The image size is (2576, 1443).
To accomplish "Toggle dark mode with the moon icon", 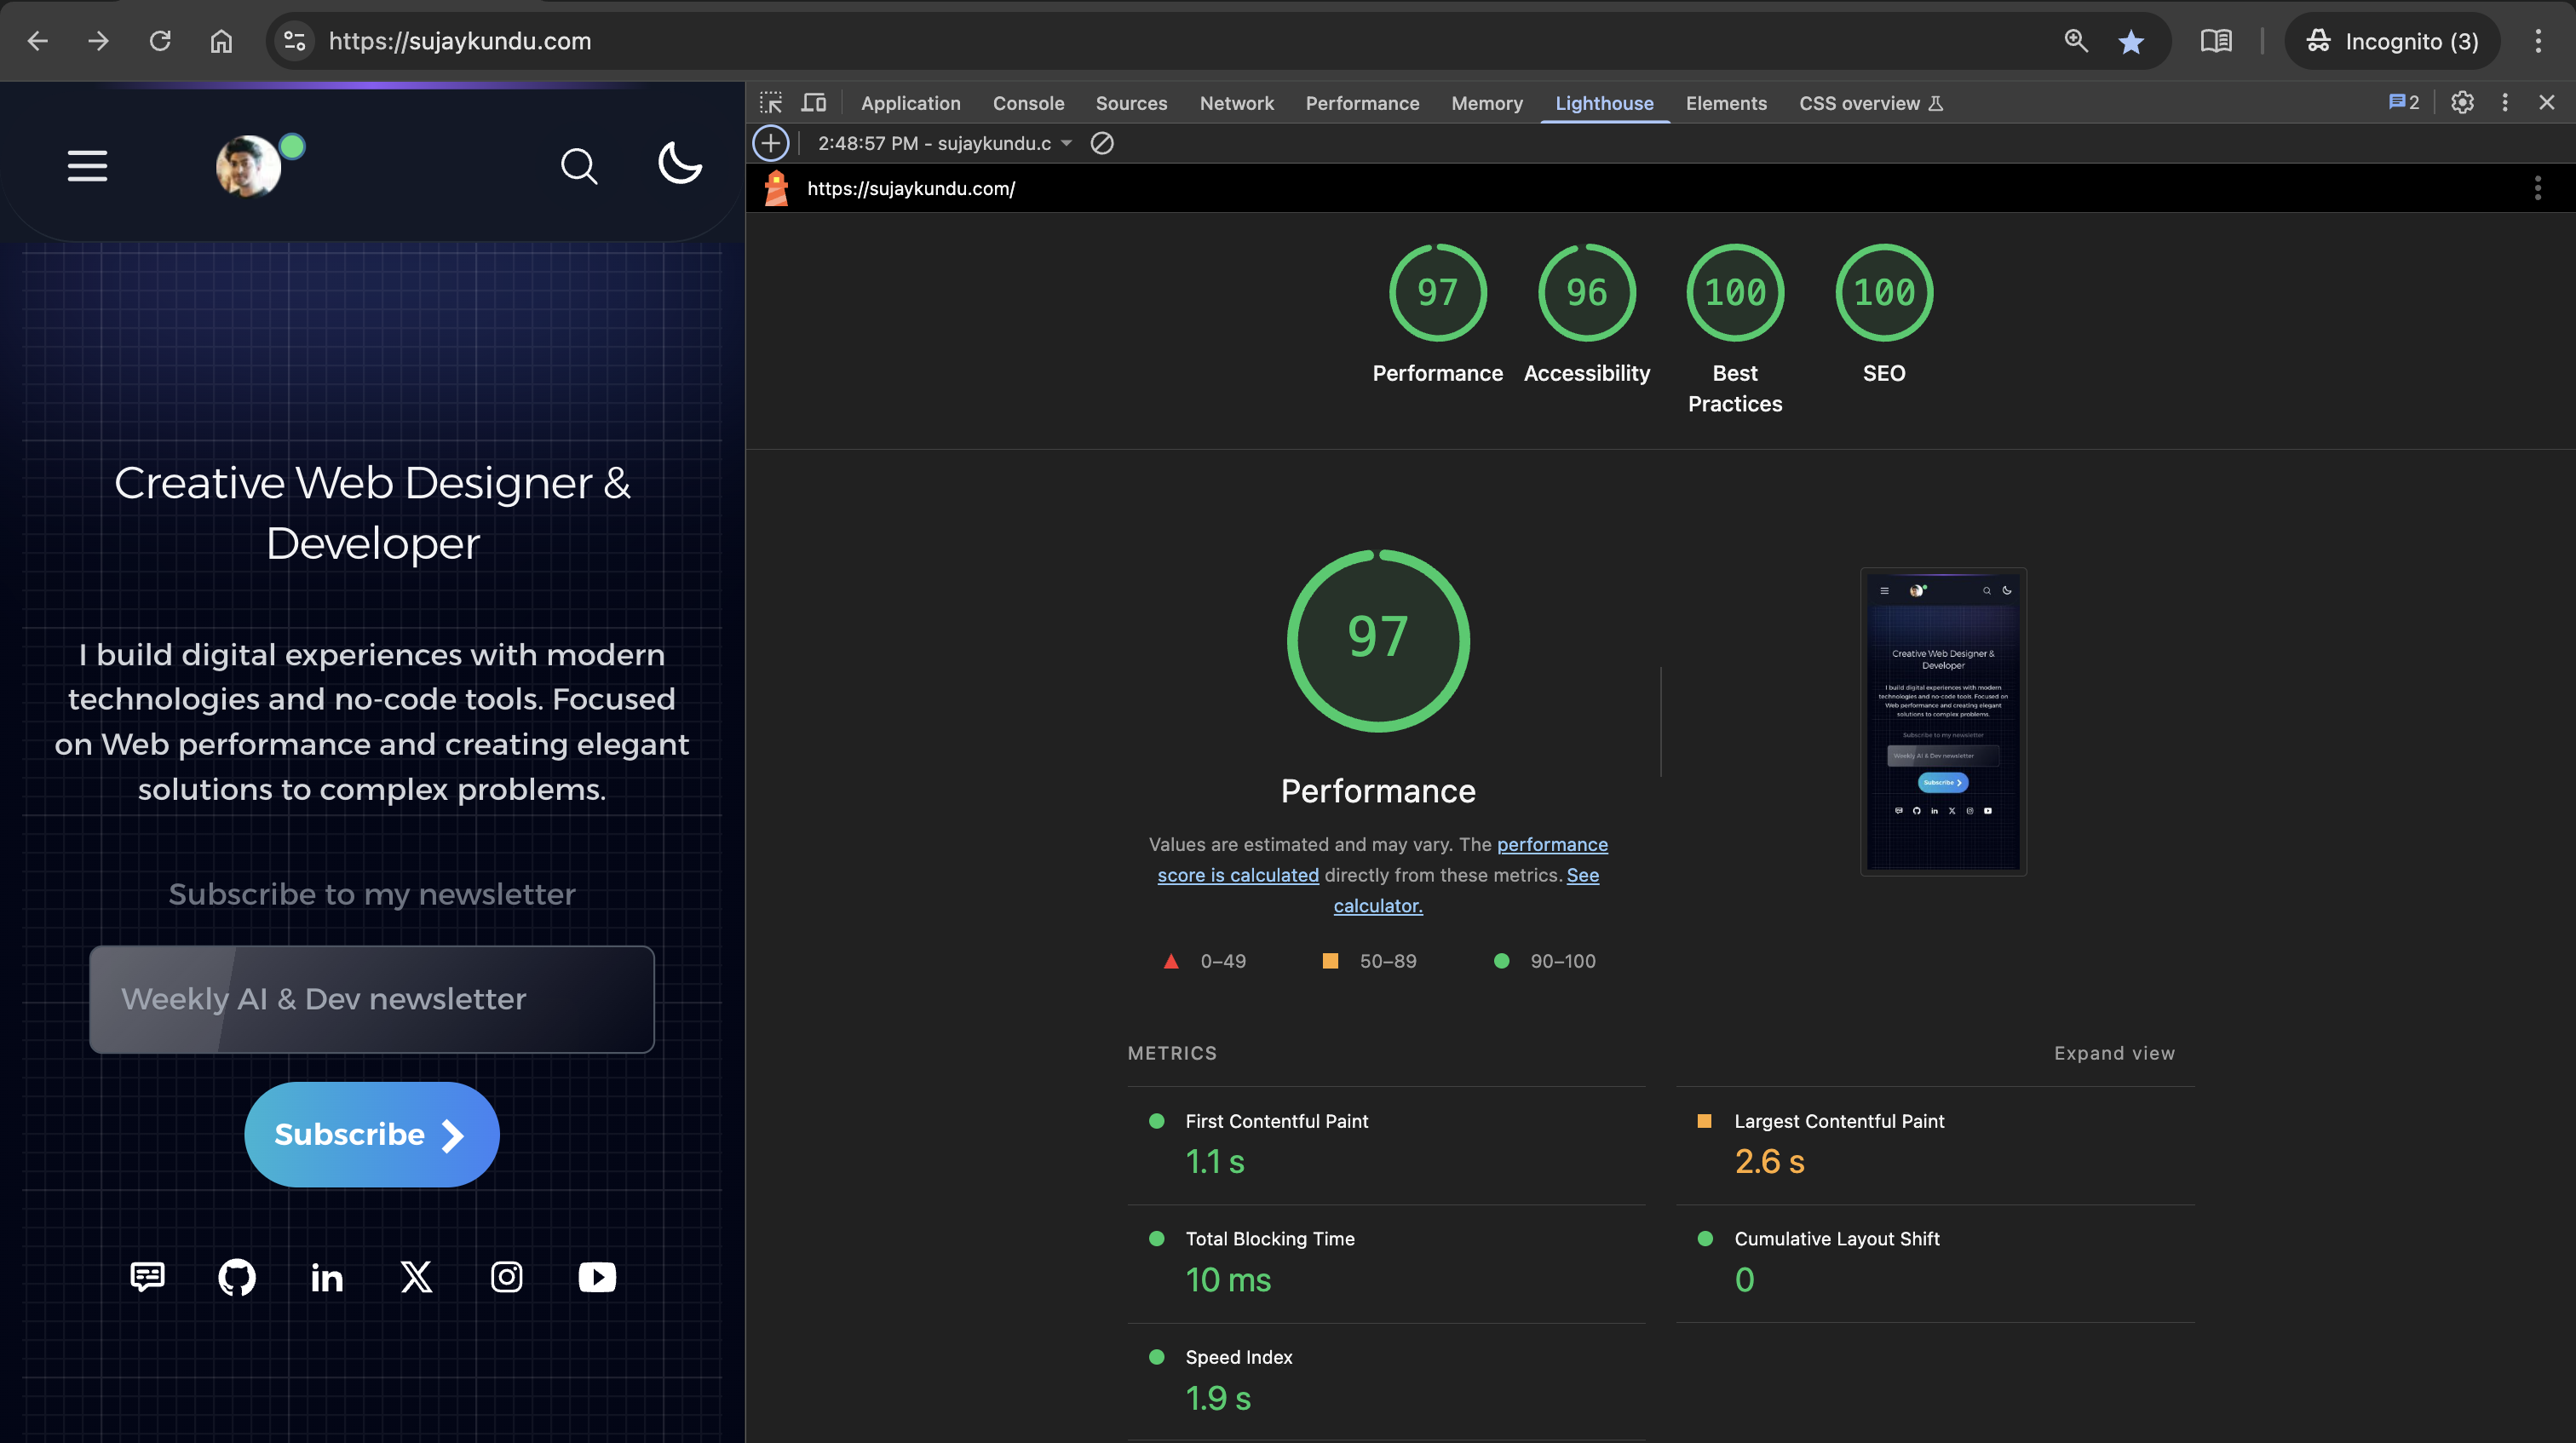I will (x=680, y=163).
